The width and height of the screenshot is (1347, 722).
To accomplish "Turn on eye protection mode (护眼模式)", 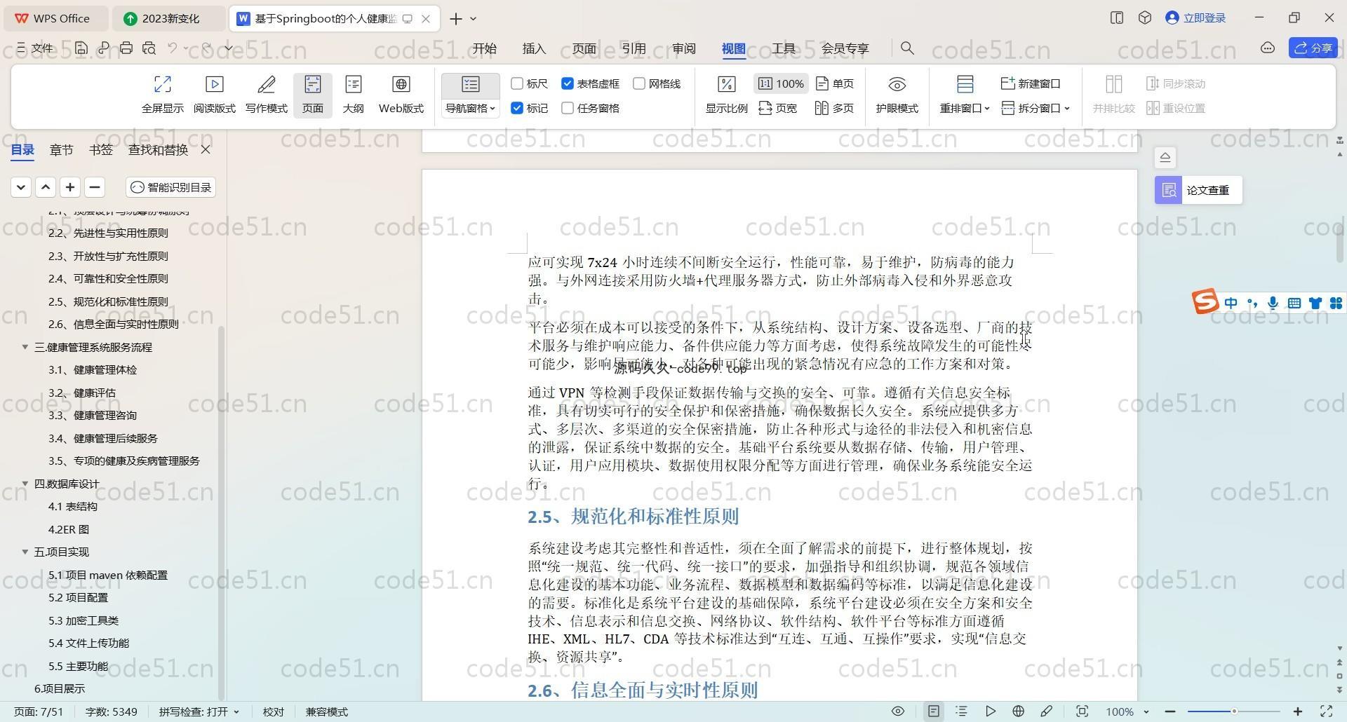I will (x=897, y=95).
